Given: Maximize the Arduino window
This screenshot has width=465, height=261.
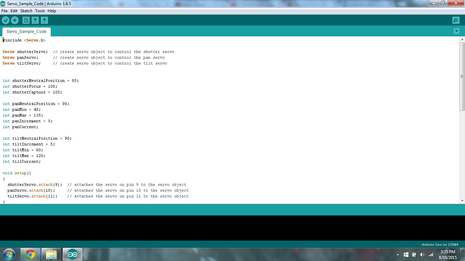Looking at the screenshot, I should click(443, 3).
